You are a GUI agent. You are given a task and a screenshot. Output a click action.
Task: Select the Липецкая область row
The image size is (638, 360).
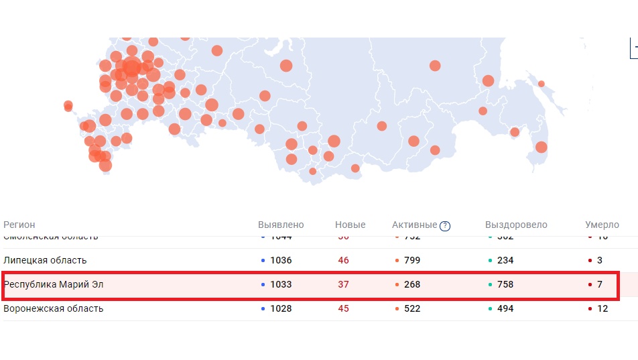click(x=45, y=260)
